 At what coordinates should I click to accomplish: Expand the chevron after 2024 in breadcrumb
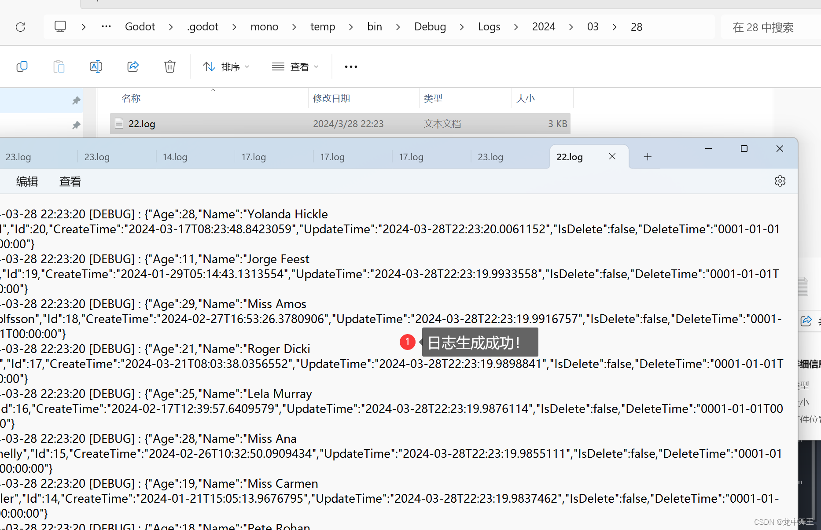(571, 27)
